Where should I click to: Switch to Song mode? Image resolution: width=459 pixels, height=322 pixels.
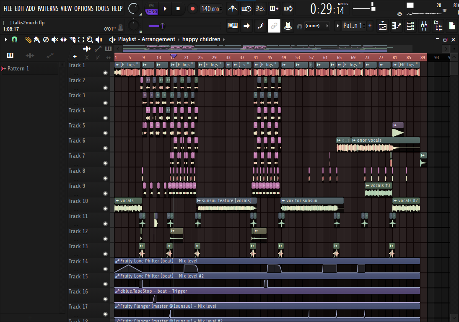tap(152, 12)
